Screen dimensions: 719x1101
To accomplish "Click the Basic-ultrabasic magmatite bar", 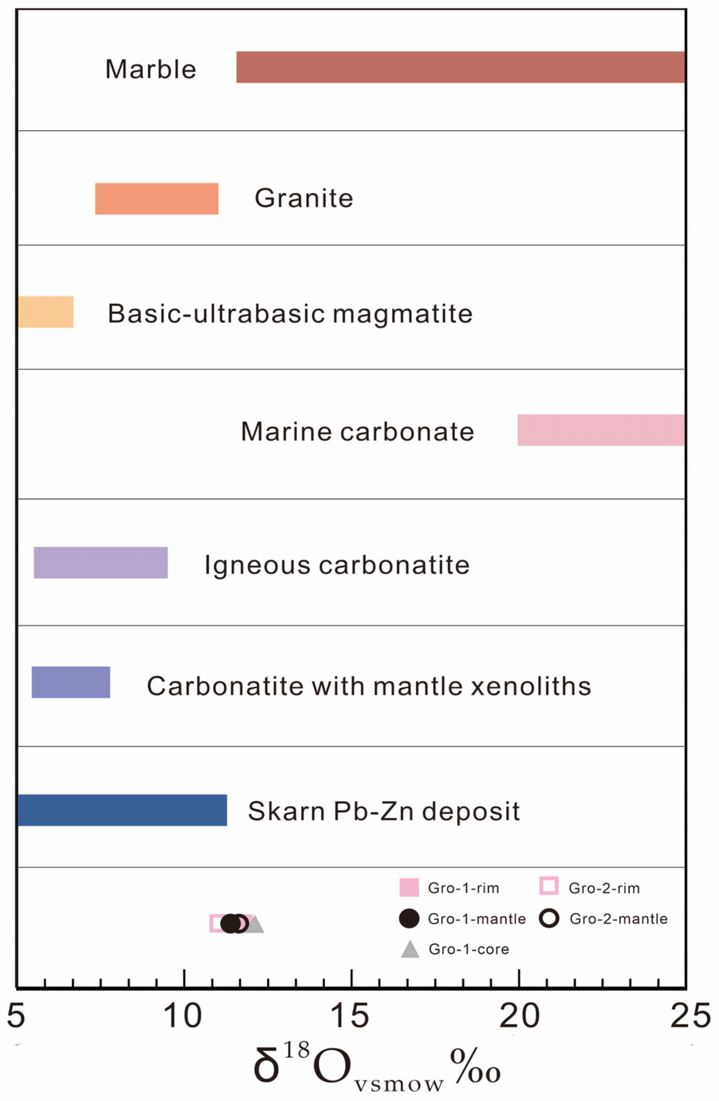I will [46, 312].
